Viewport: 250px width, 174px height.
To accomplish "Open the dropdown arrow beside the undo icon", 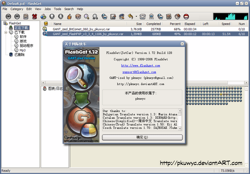I will [x=136, y=16].
